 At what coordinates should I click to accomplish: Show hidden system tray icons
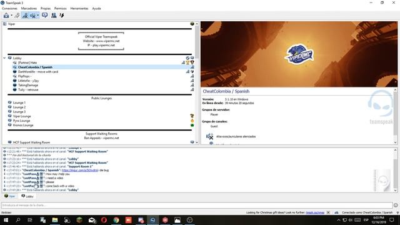pos(339,220)
